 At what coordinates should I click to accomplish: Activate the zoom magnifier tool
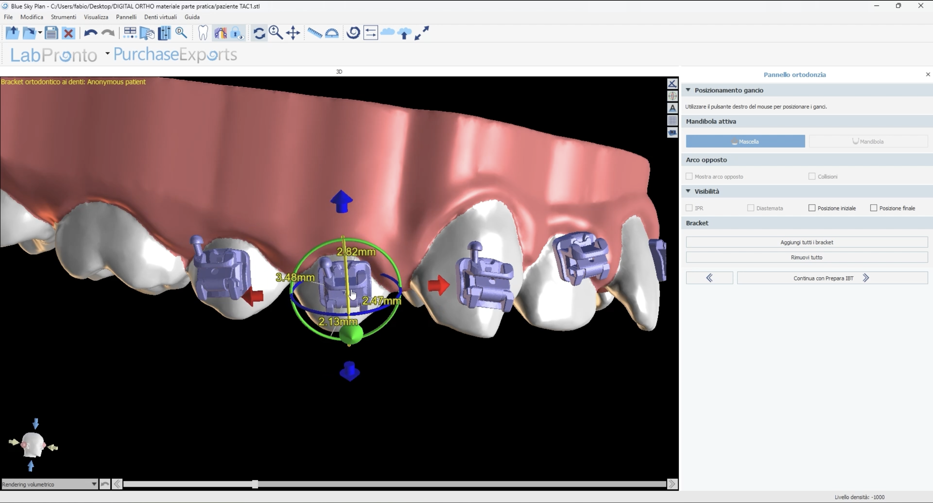pos(276,33)
